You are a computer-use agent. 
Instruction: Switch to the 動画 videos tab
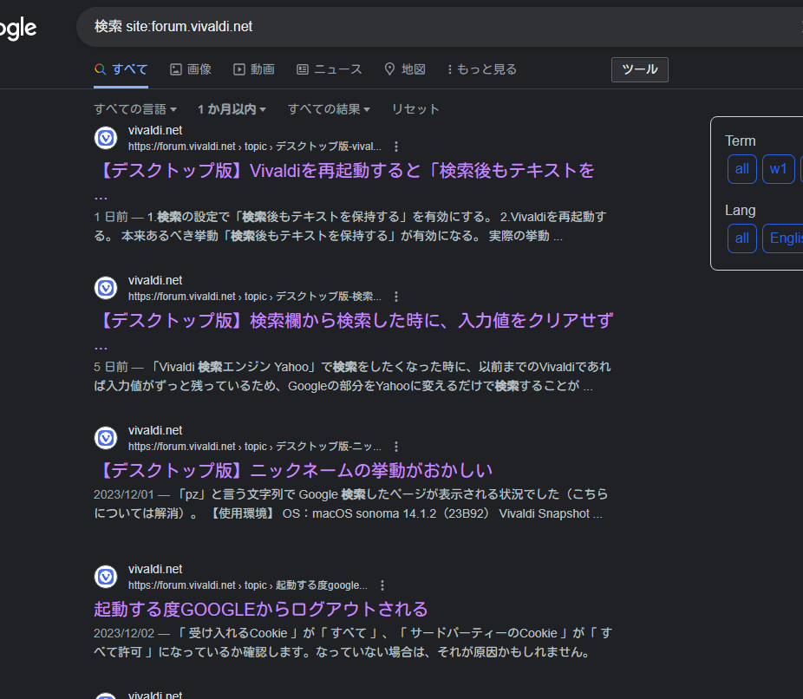pos(254,69)
